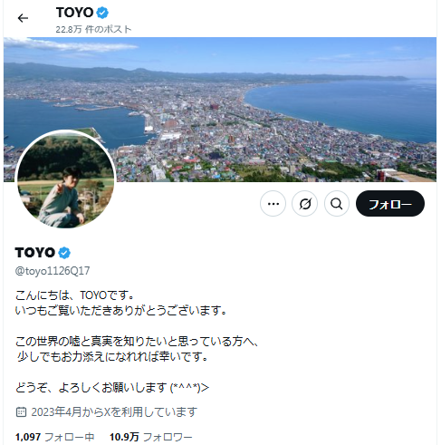Click the Grok circle-slash profile summary icon

(305, 204)
